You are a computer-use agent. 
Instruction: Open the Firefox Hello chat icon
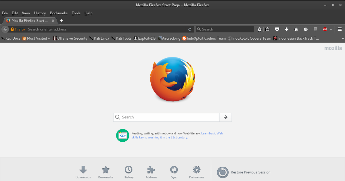click(x=306, y=29)
